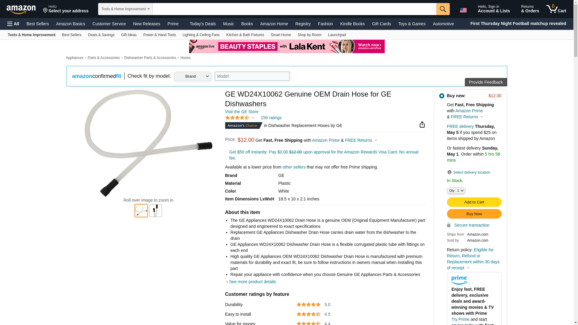Screen dimensions: 578x325
Task: Open Today's Deals in the nav bar
Action: (203, 24)
